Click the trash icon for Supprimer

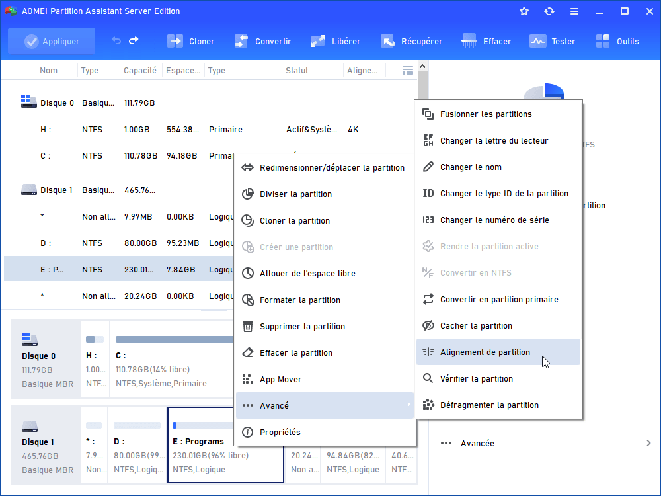pos(248,327)
